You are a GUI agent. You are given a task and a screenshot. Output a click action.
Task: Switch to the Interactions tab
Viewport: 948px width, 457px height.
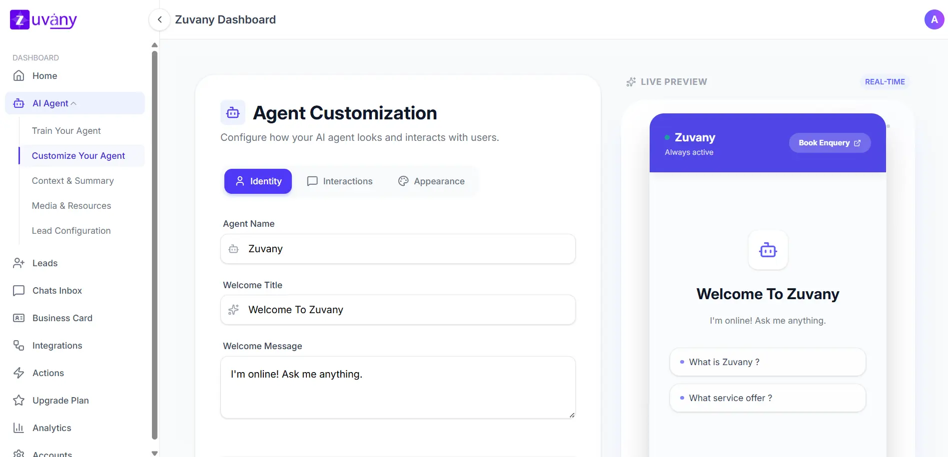(x=340, y=181)
